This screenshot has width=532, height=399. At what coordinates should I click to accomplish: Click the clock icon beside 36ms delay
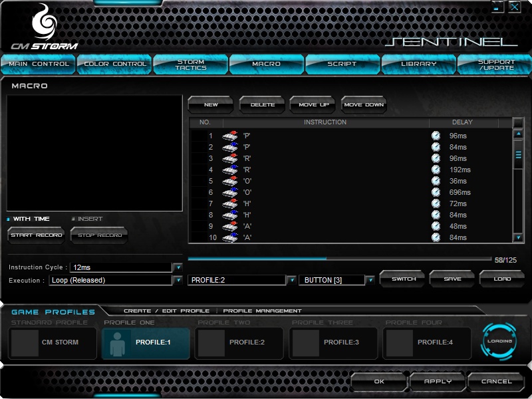436,181
